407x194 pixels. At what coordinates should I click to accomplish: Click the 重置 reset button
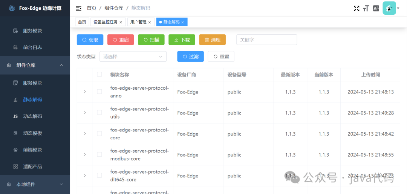click(221, 56)
